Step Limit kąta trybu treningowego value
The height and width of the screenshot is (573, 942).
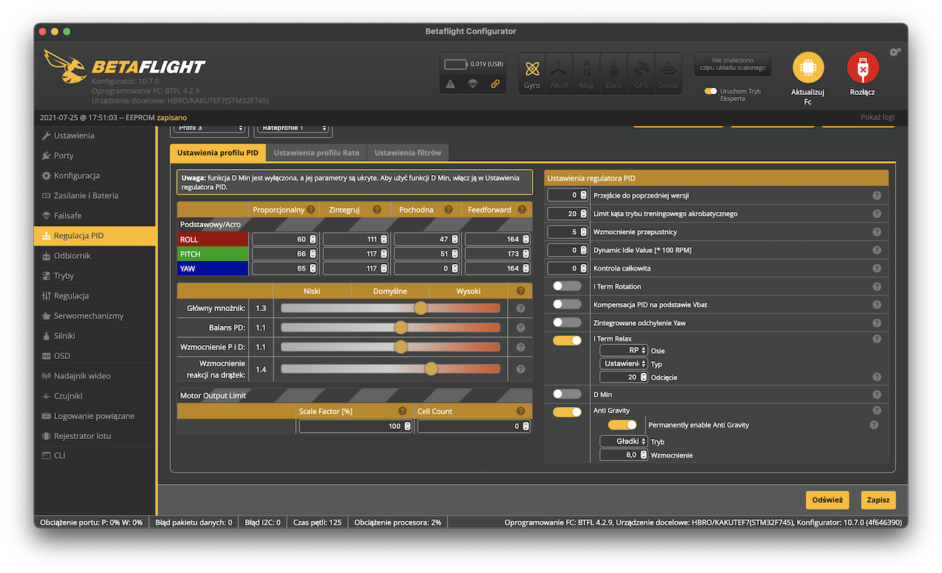point(584,213)
